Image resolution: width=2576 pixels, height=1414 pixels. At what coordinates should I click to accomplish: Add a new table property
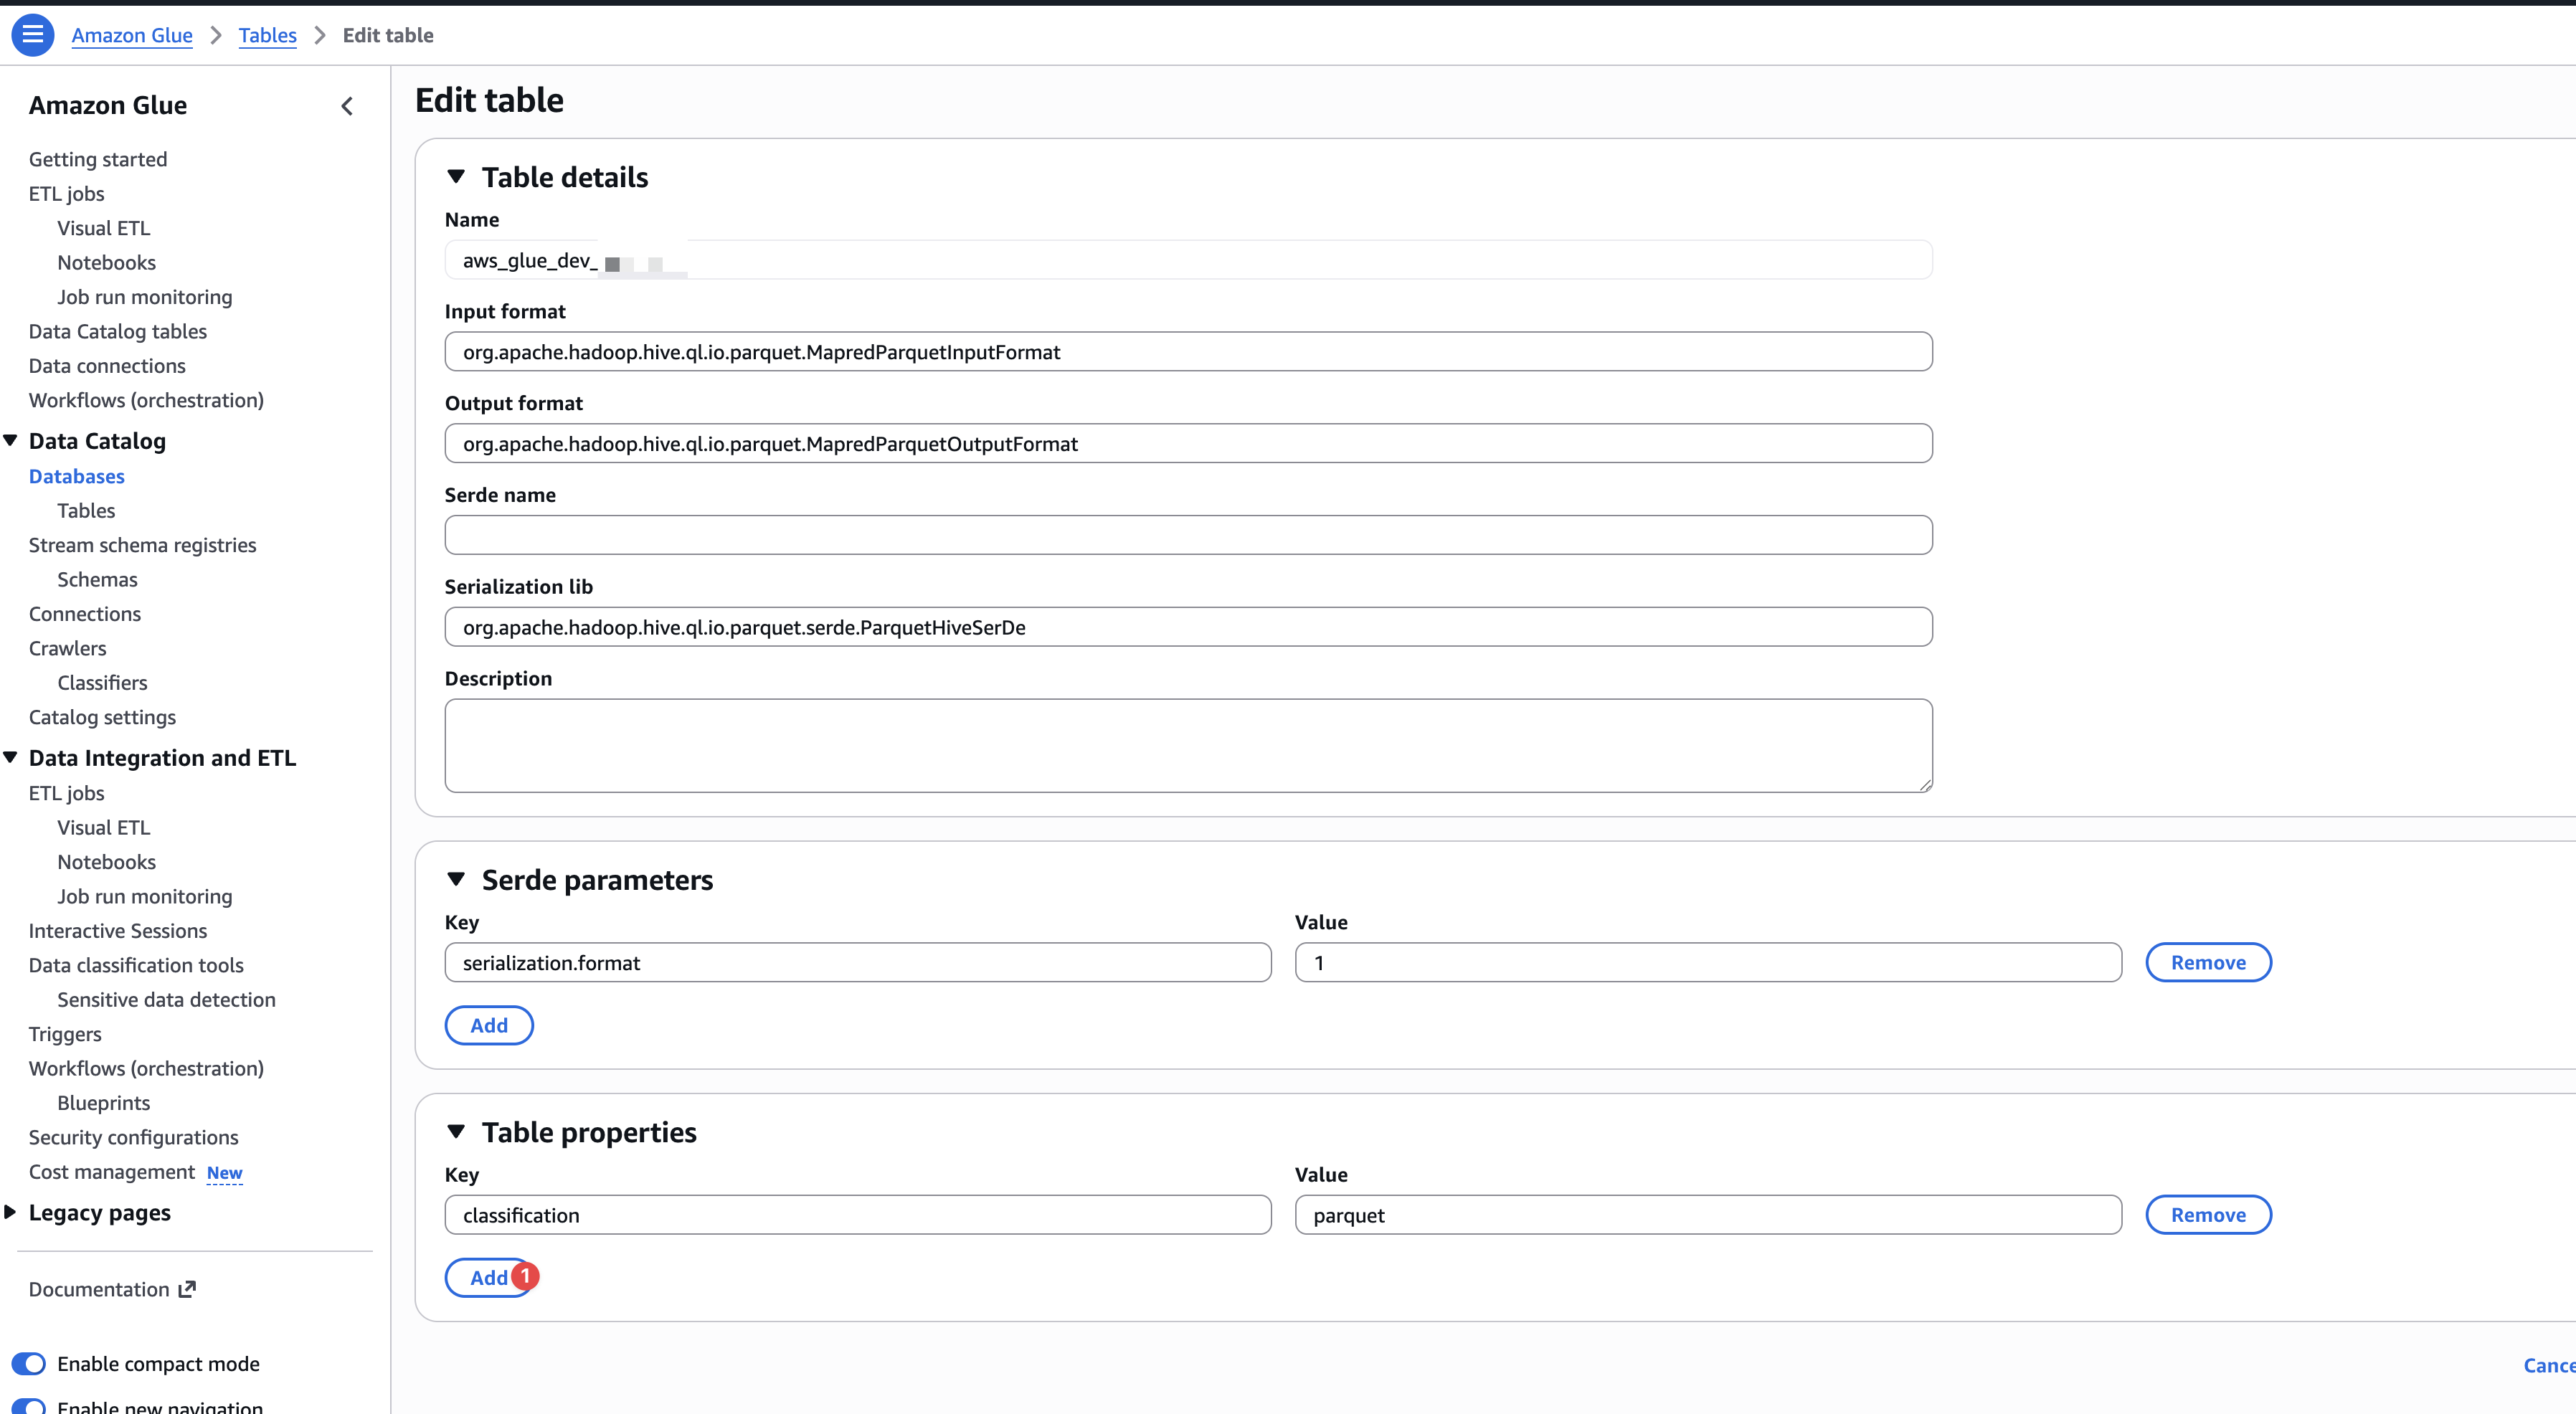tap(488, 1277)
